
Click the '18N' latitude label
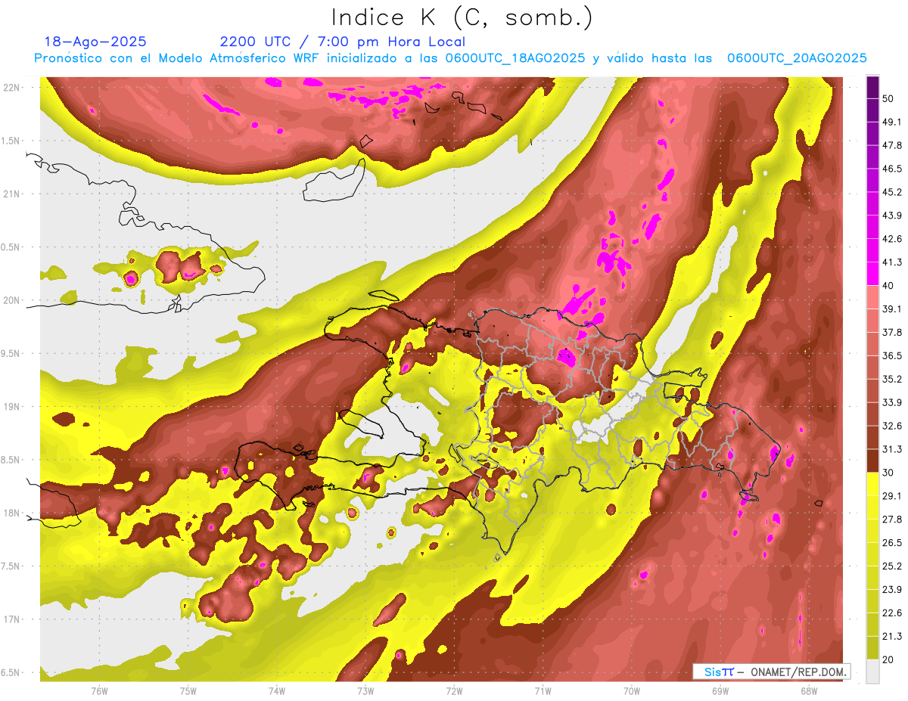tap(13, 513)
